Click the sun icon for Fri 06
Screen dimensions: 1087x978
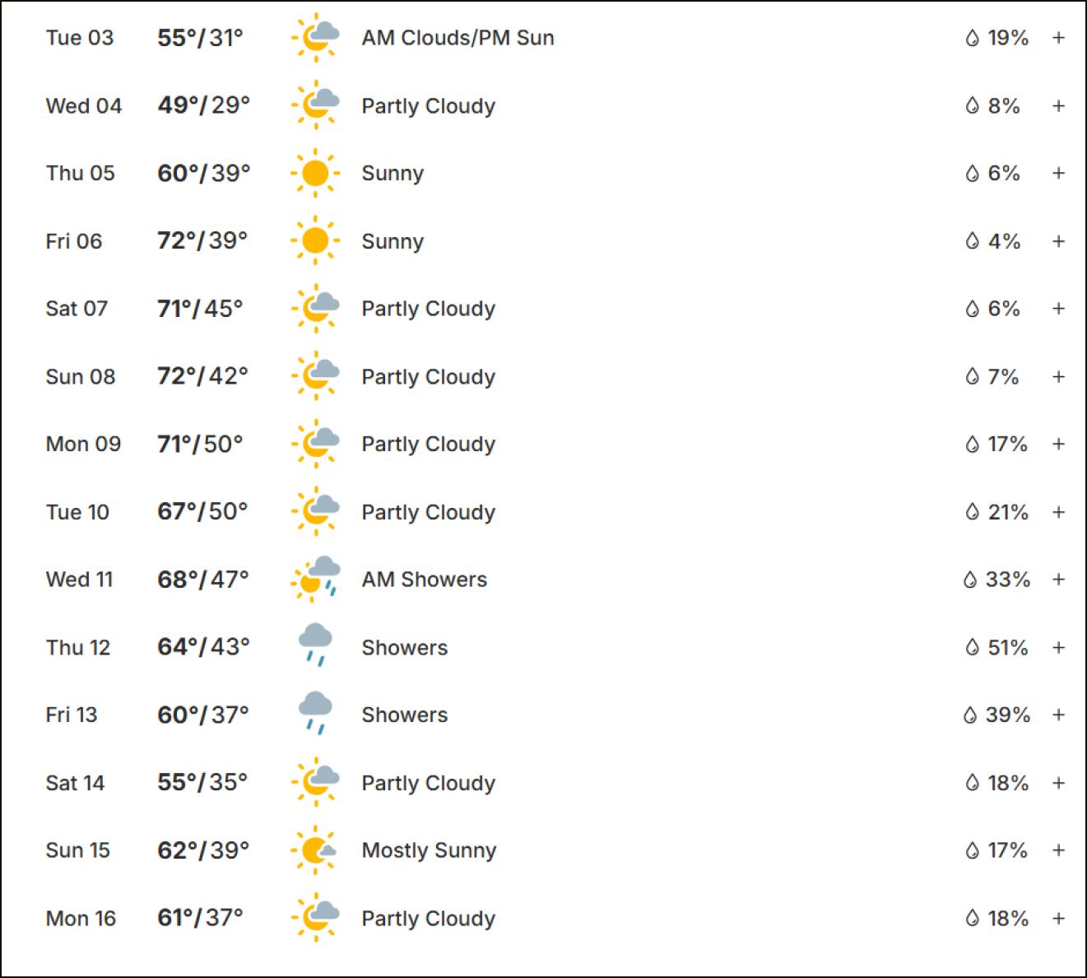(315, 241)
